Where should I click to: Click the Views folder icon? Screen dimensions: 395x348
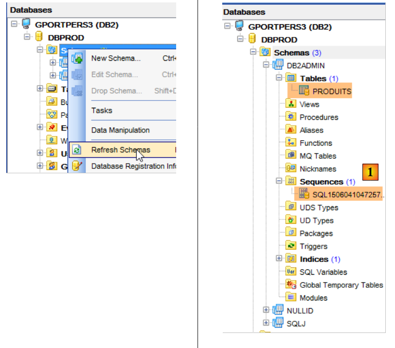pos(291,104)
